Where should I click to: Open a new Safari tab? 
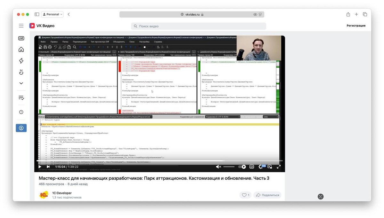pyautogui.click(x=356, y=14)
